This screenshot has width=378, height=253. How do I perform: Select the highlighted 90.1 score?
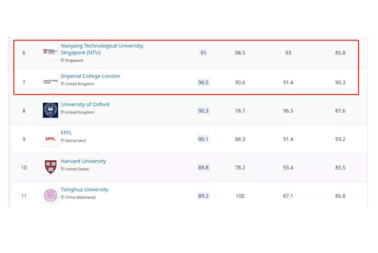click(203, 139)
